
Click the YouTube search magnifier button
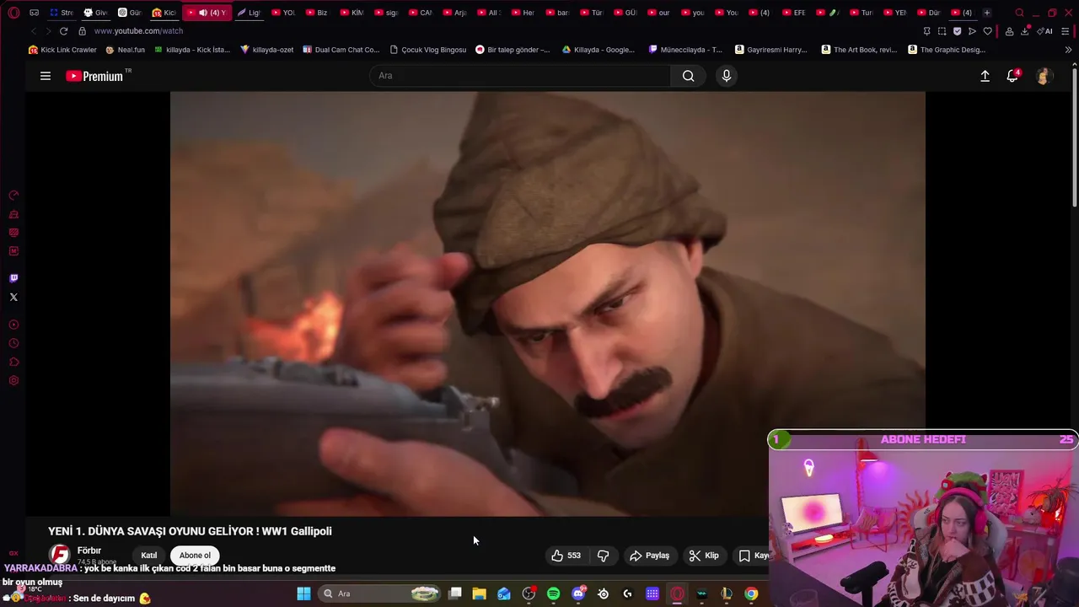(x=689, y=76)
